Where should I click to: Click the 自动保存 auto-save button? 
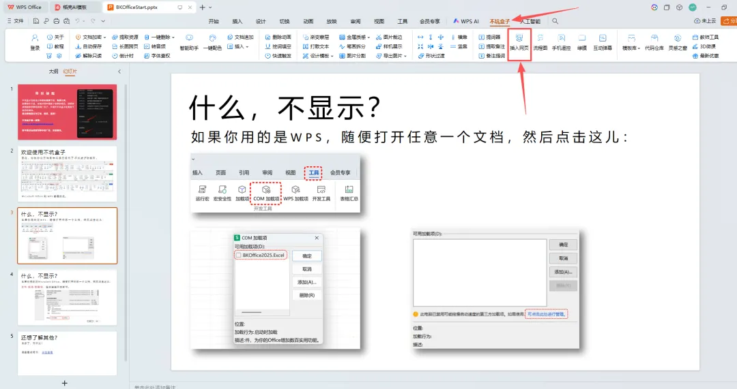click(x=89, y=46)
